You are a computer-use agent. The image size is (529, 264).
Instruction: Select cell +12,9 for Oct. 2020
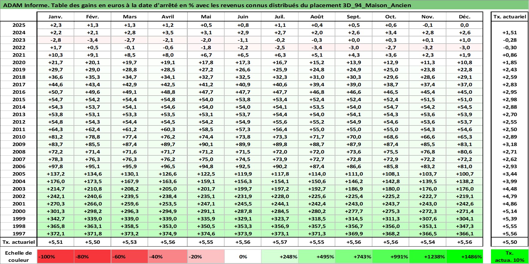391,63
